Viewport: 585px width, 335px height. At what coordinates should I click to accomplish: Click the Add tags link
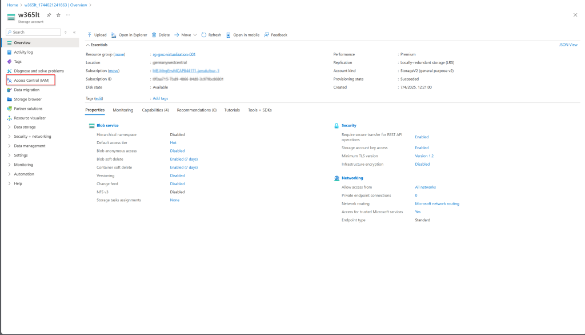161,98
